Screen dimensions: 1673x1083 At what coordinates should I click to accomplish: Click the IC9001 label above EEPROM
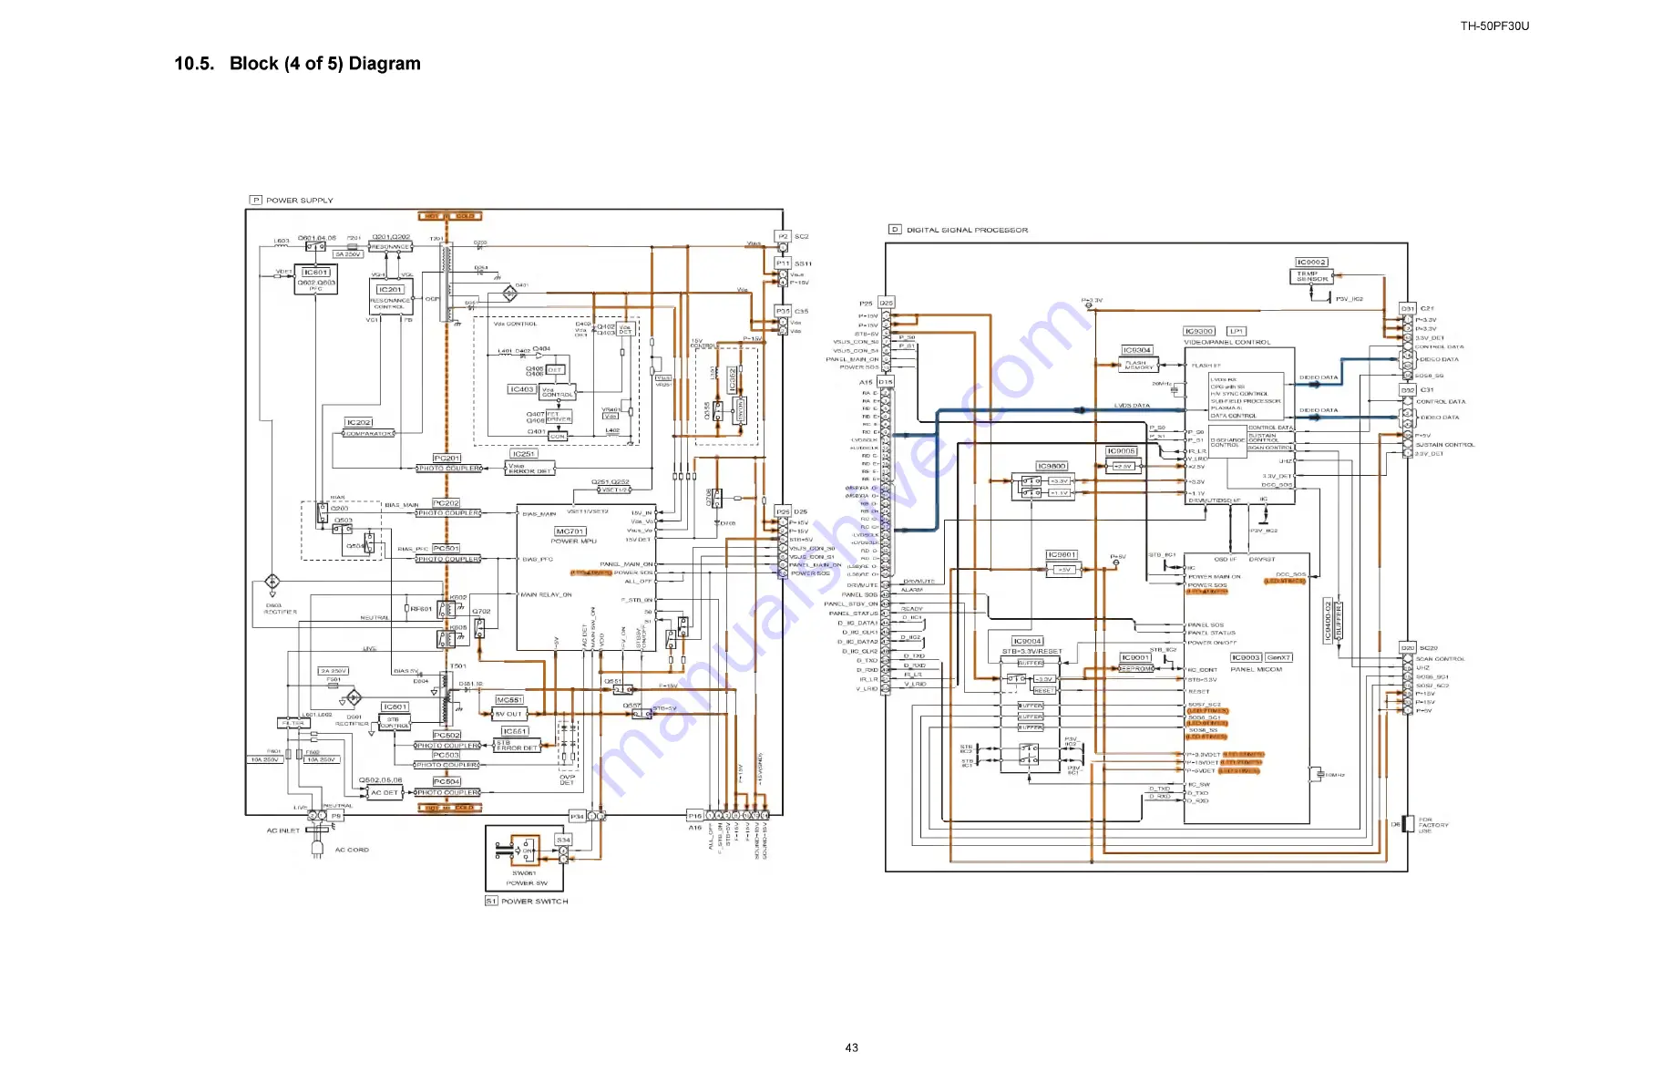(1135, 657)
